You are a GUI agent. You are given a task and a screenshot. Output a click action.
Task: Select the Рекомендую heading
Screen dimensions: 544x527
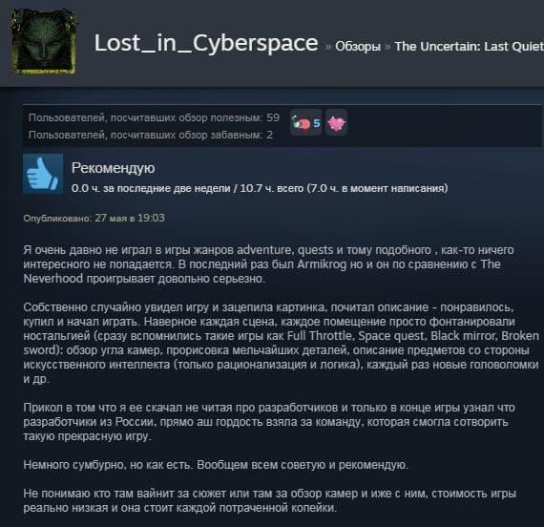pos(114,168)
